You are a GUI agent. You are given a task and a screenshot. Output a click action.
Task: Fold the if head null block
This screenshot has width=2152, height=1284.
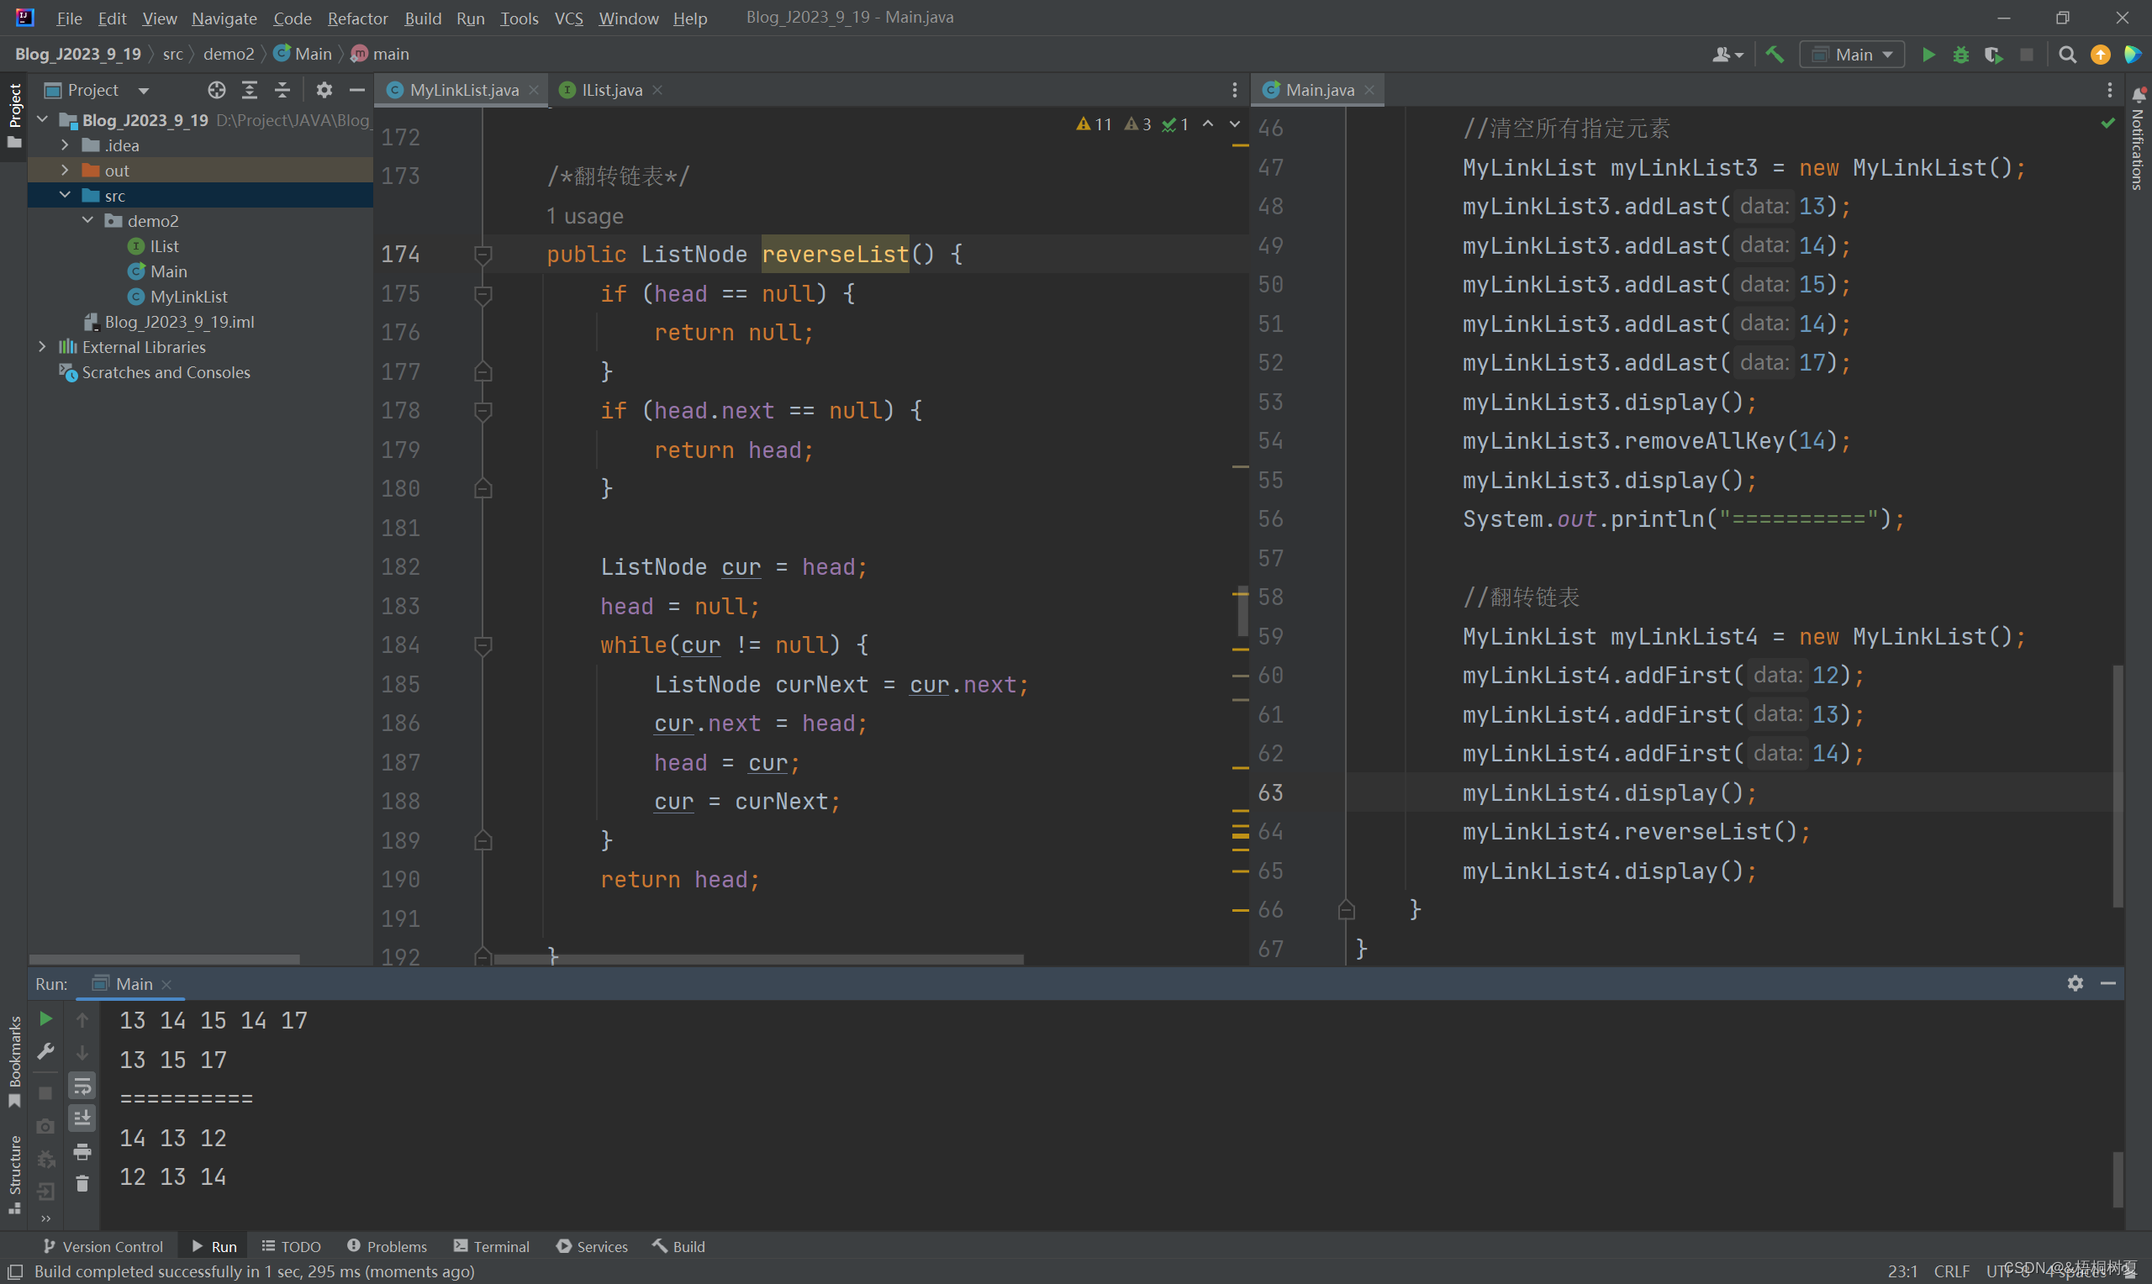pos(483,294)
